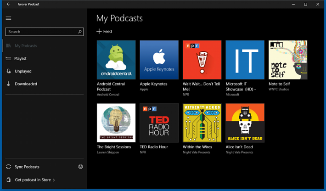Click 'WNYC Studios' publisher text

coord(279,90)
